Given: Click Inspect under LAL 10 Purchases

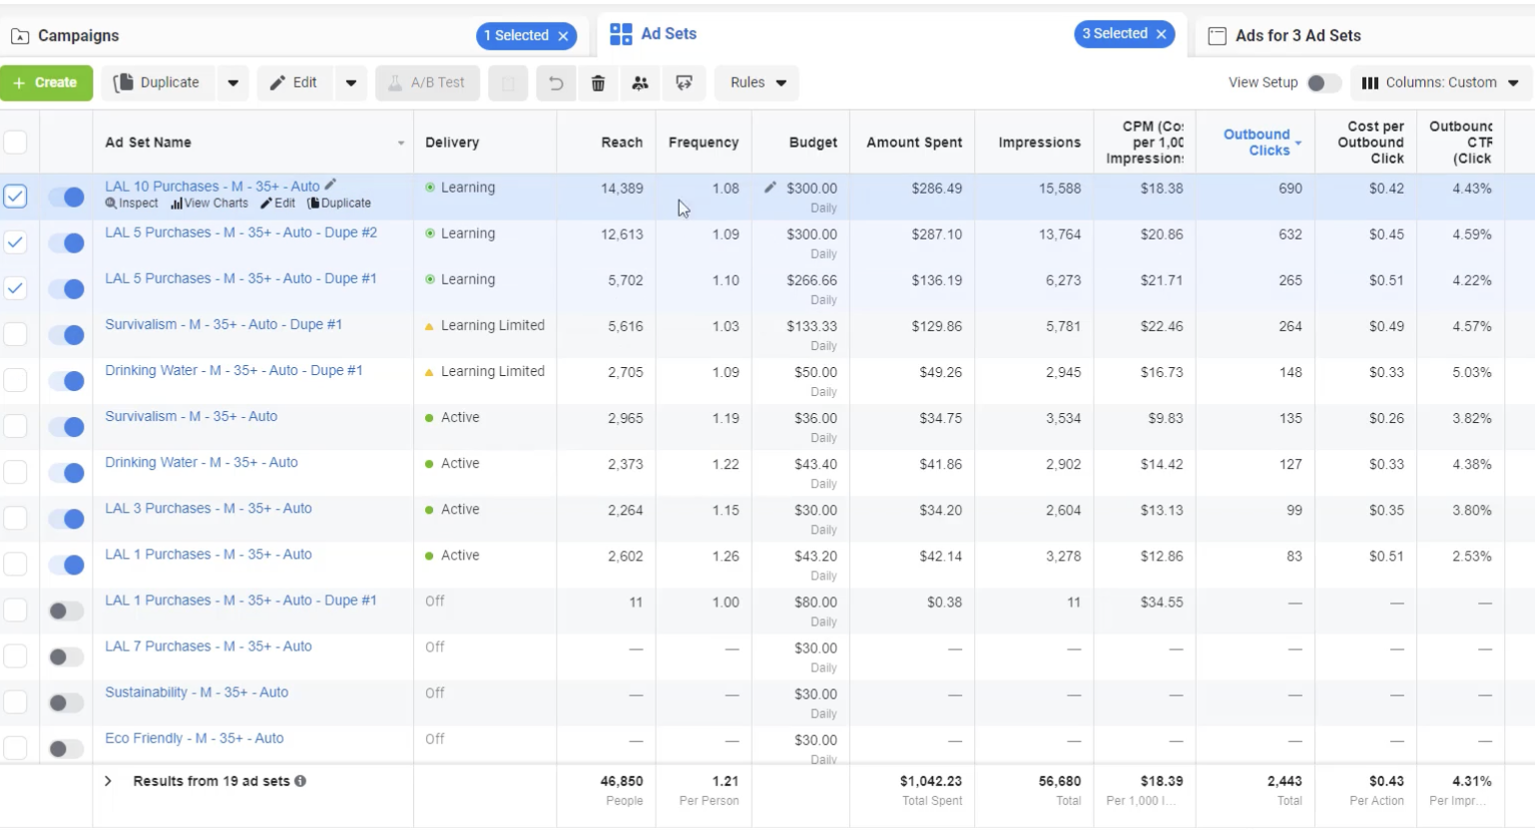Looking at the screenshot, I should click(132, 204).
